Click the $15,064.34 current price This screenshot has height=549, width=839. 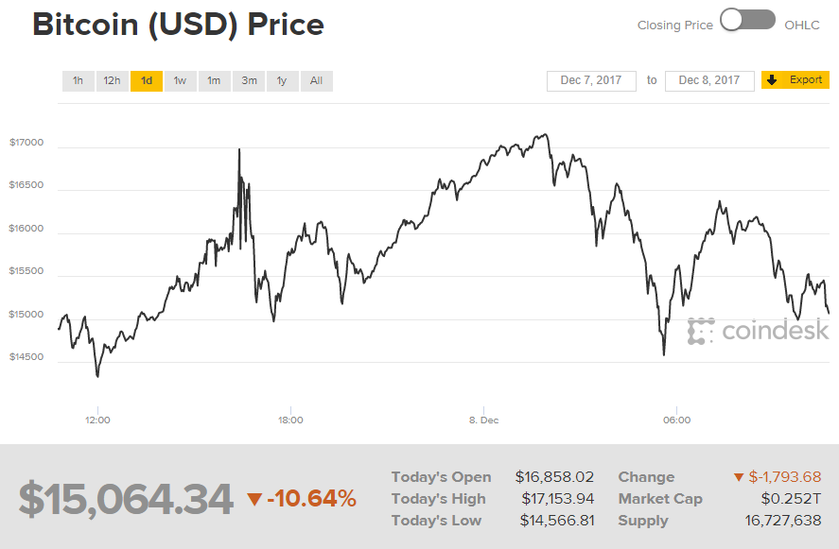coord(126,499)
